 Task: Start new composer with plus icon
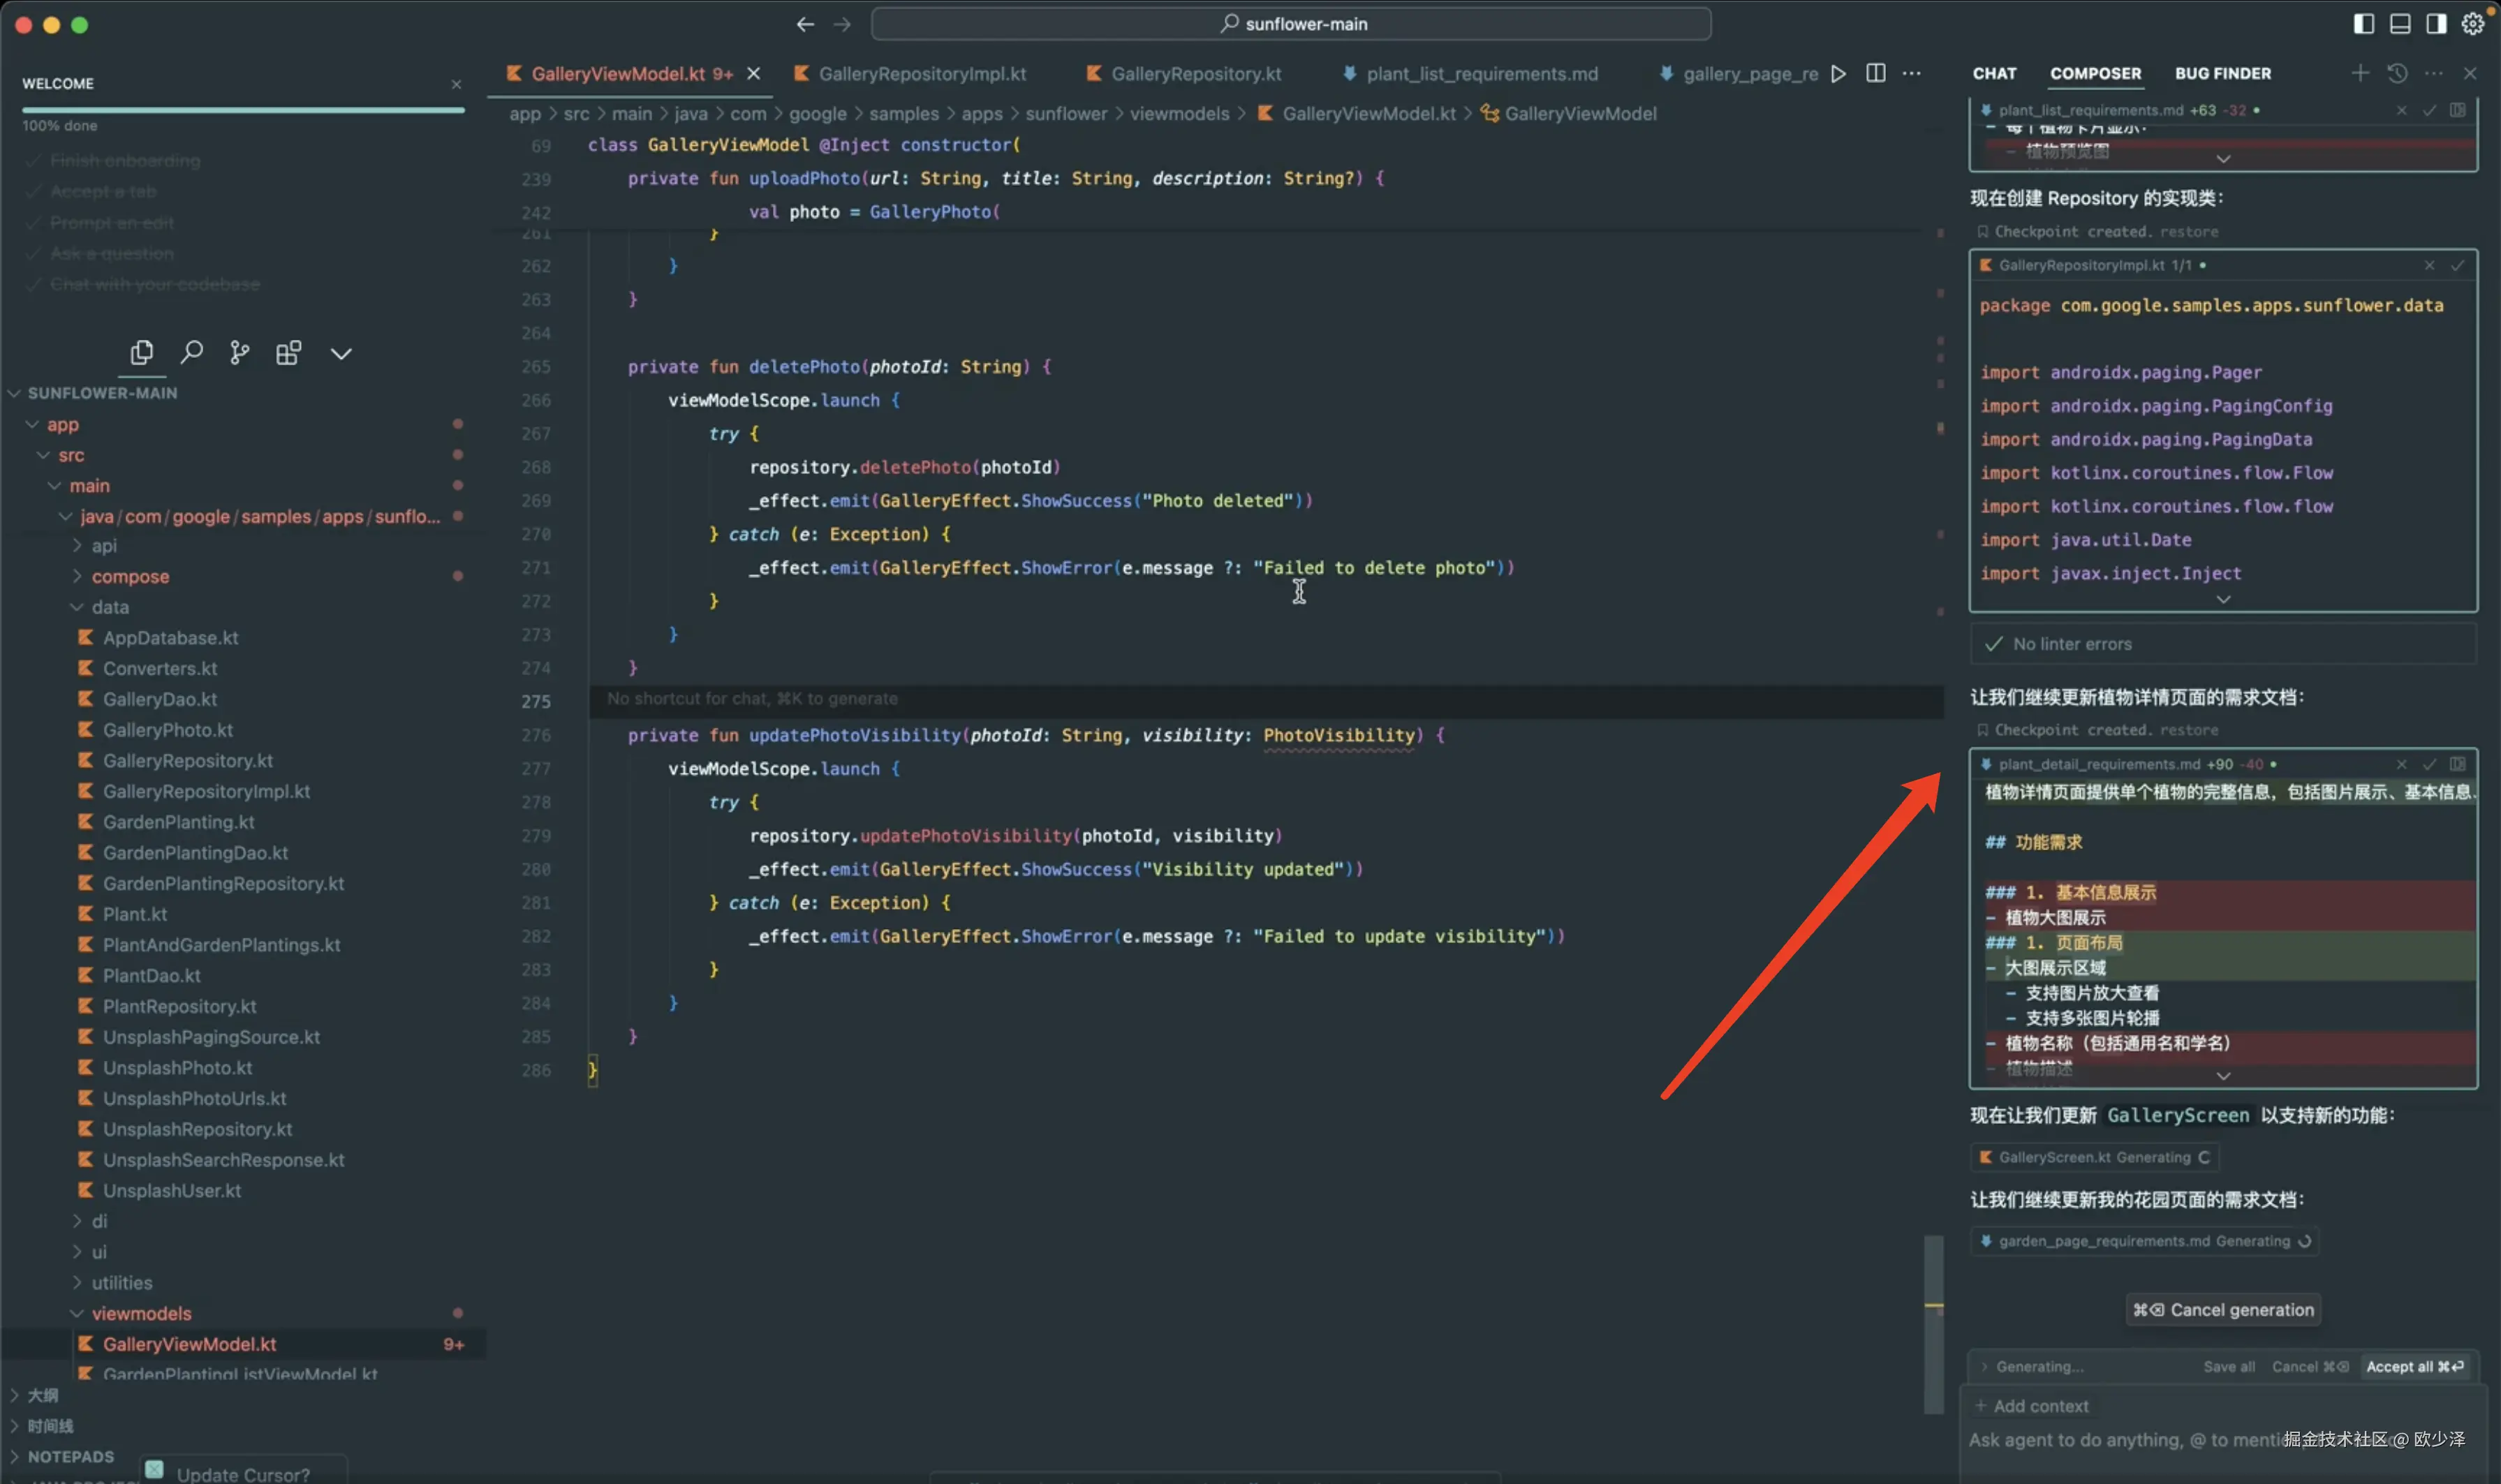(2360, 73)
